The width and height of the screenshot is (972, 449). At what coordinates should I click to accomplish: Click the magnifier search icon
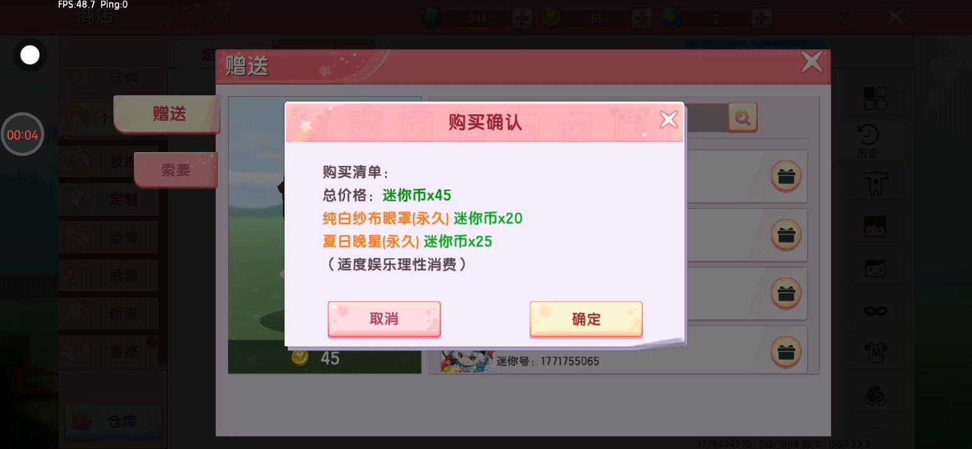pos(743,117)
